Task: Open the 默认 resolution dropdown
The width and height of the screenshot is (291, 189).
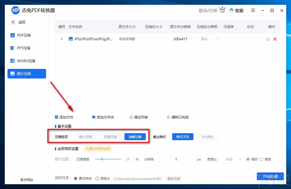Action: coord(207,39)
